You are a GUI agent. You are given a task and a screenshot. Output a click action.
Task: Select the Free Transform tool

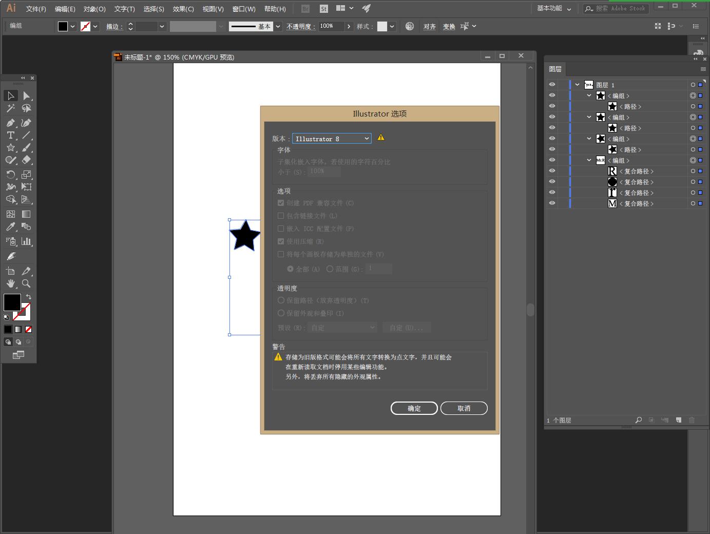pyautogui.click(x=27, y=187)
